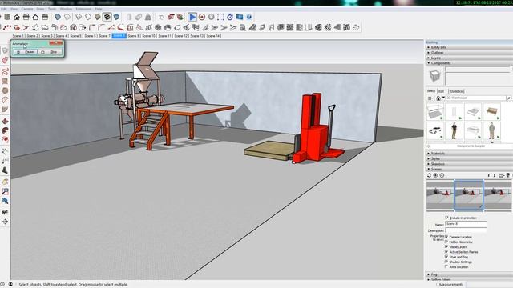The width and height of the screenshot is (513, 288).
Task: Switch to Scene 10 tab
Action: tap(148, 35)
